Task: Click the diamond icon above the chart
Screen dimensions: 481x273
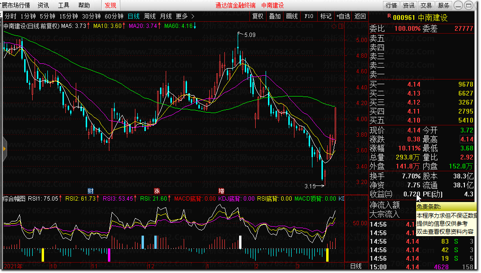Action: (334, 26)
